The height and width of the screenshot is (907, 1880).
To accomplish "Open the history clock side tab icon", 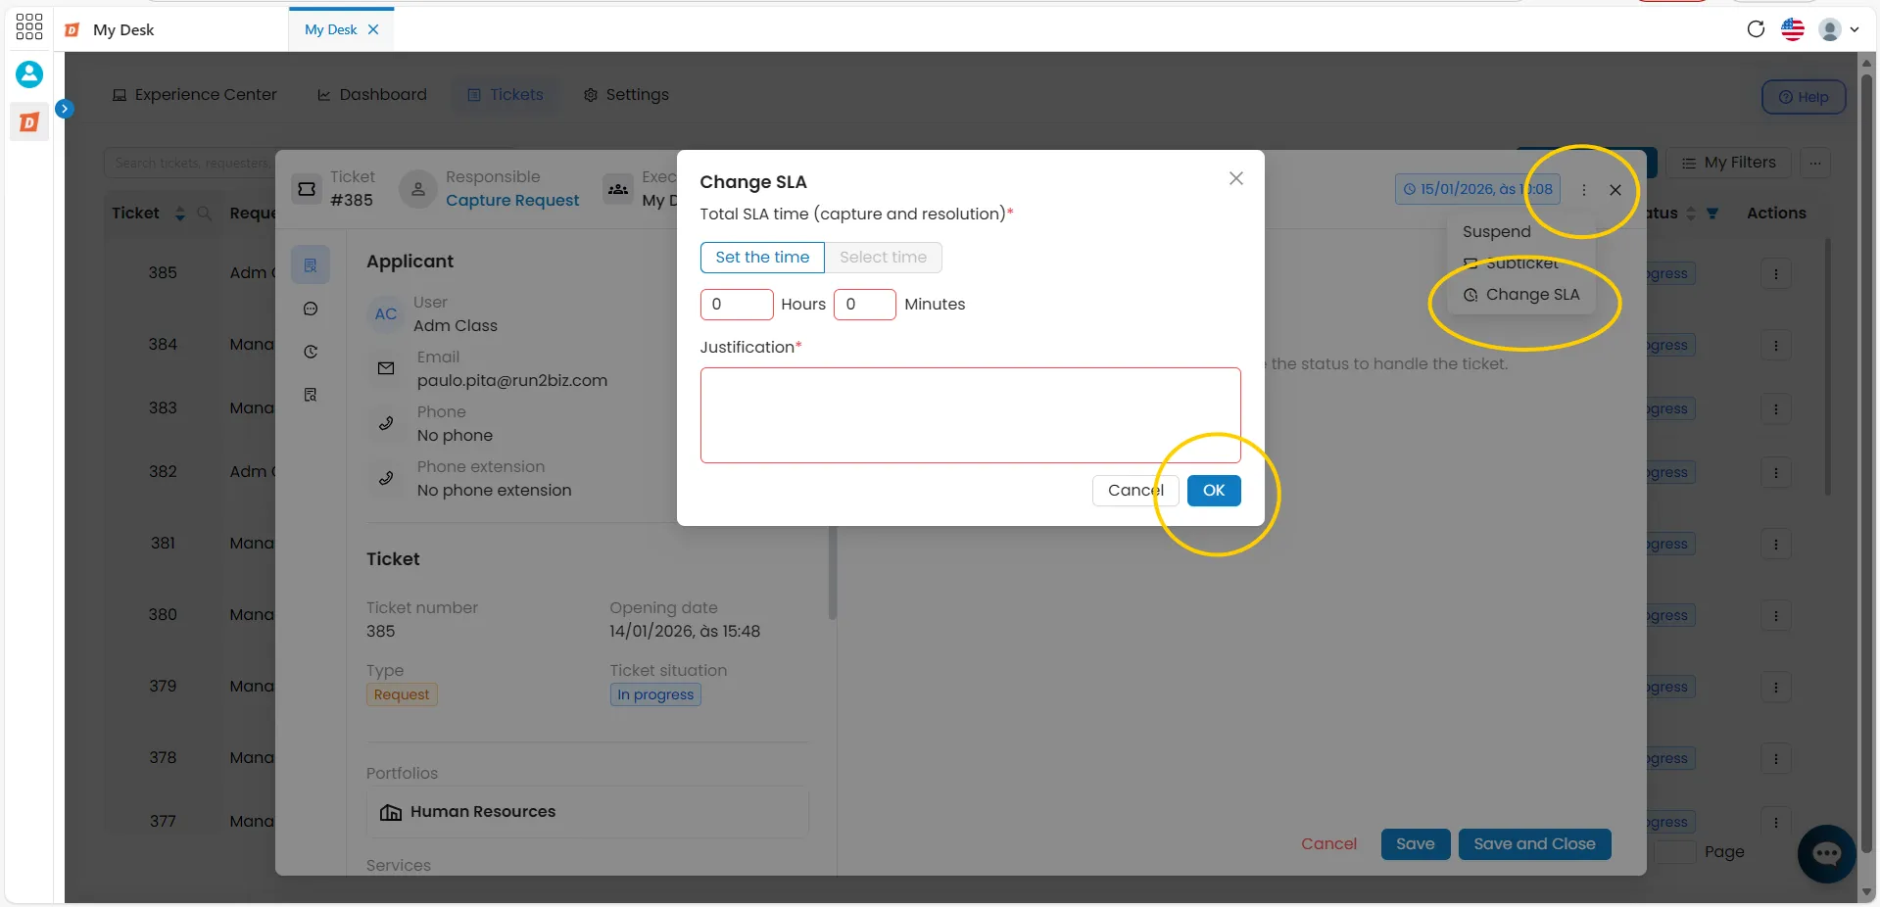I will point(311,352).
